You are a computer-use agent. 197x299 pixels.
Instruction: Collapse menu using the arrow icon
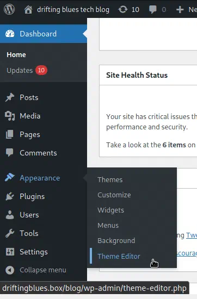tap(10, 270)
